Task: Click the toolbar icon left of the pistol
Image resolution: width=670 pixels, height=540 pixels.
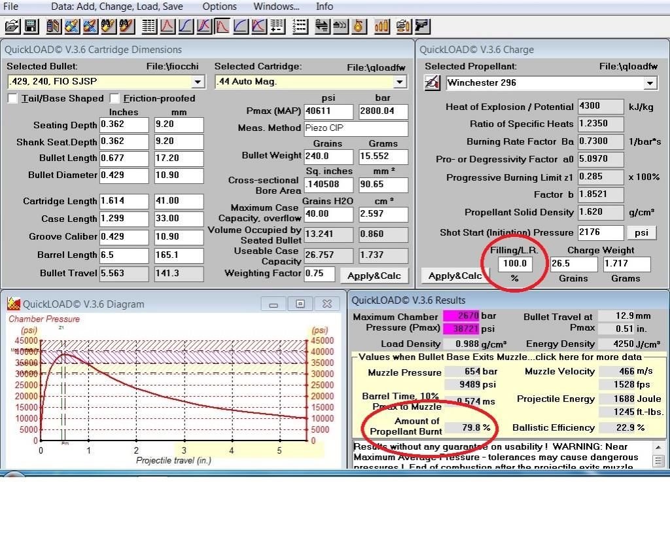Action: click(x=403, y=26)
